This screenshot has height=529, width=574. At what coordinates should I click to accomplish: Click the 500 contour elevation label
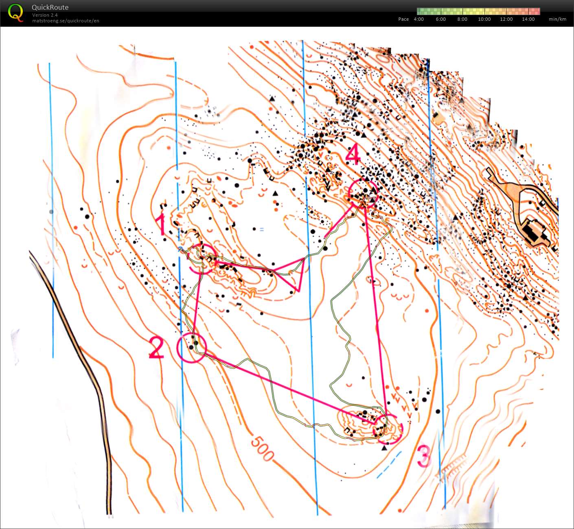[x=263, y=448]
